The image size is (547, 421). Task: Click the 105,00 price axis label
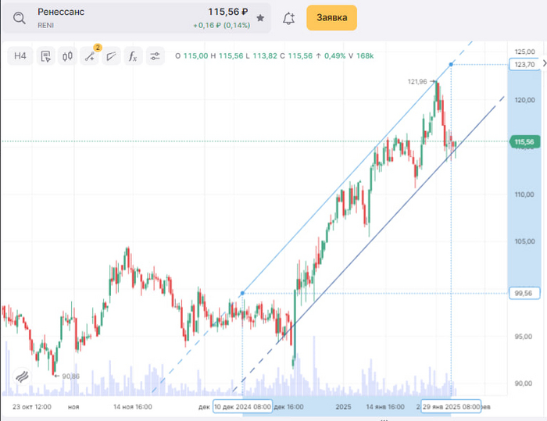tap(525, 241)
